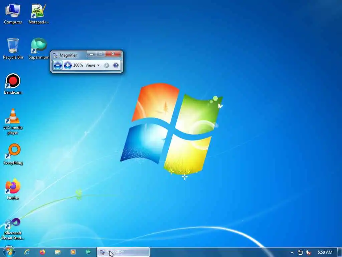
Task: Select the Bandicam desktop shortcut
Action: tap(13, 84)
